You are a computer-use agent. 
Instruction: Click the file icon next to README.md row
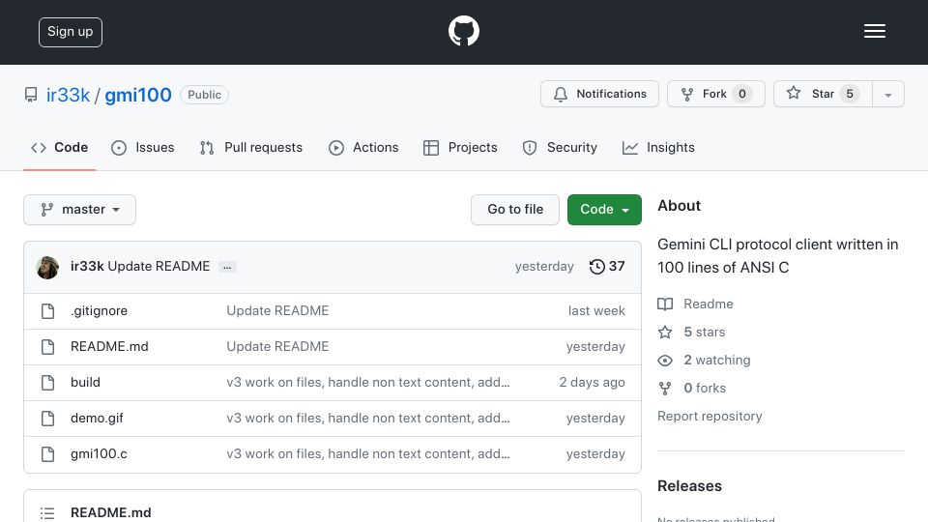(48, 347)
